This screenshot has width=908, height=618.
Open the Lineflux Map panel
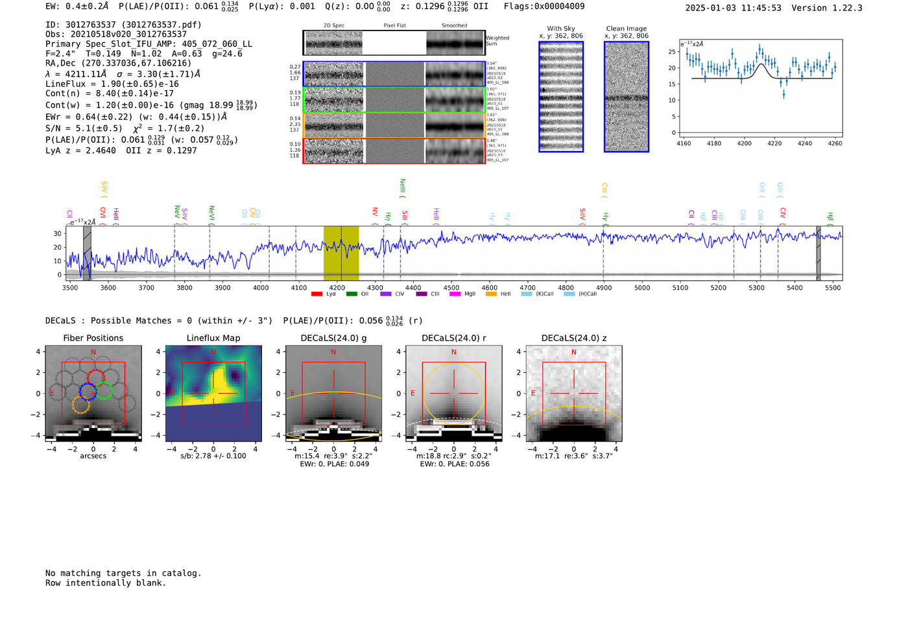(x=213, y=394)
